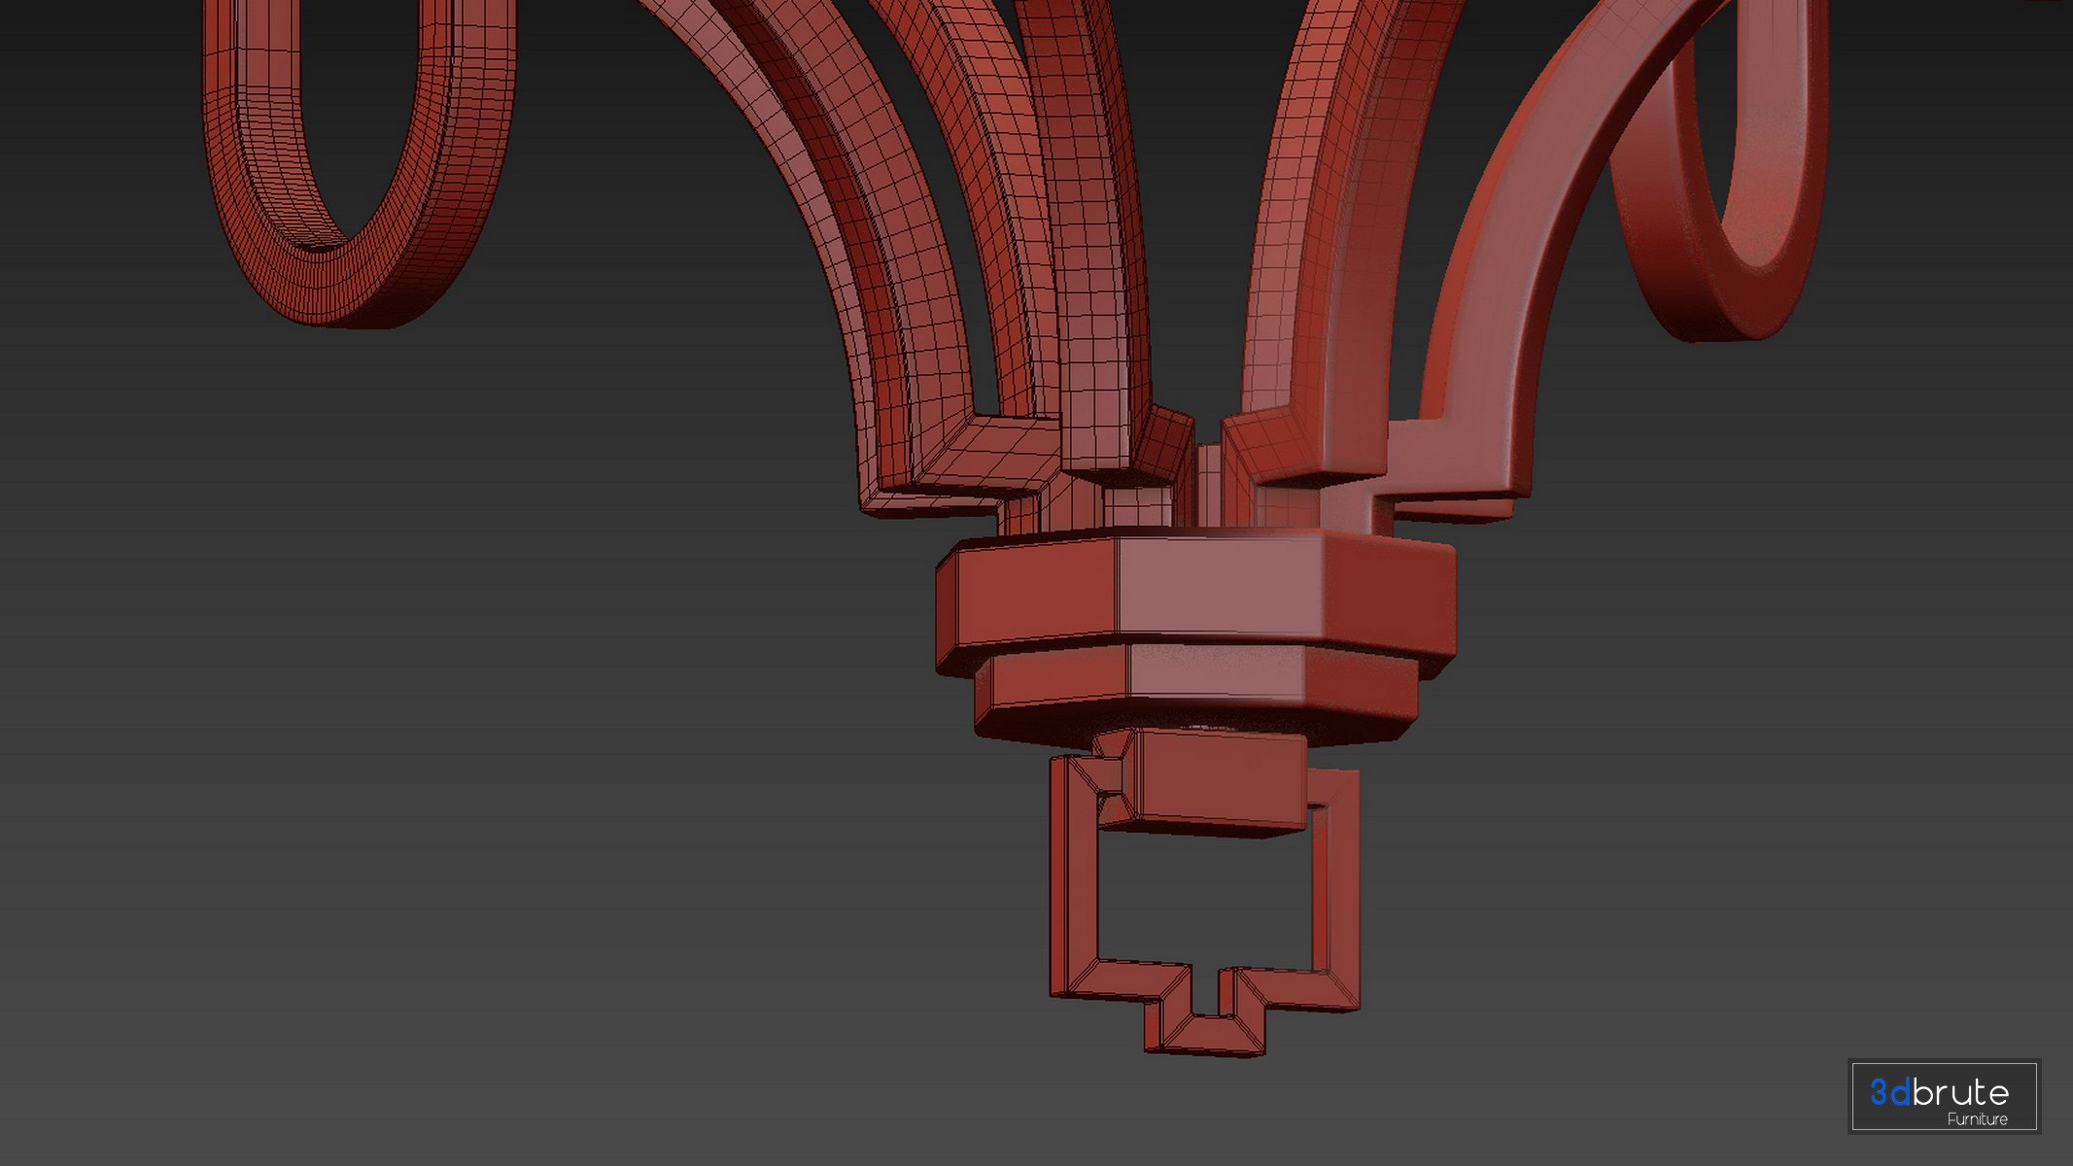2073x1166 pixels.
Task: Click the "Furniture" label under the logo
Action: tap(1977, 1119)
